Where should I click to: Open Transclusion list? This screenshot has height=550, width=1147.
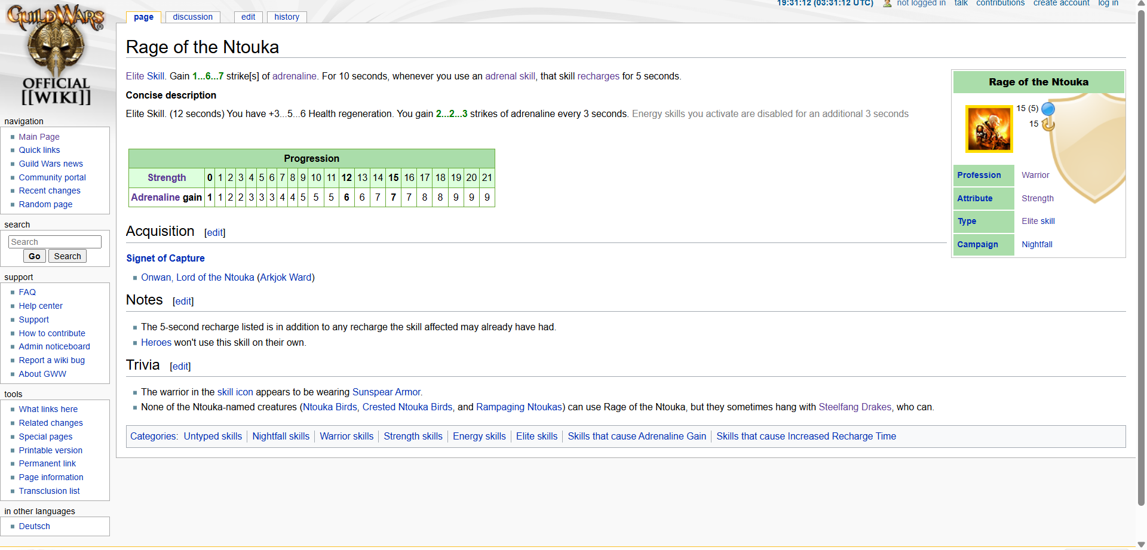tap(49, 491)
